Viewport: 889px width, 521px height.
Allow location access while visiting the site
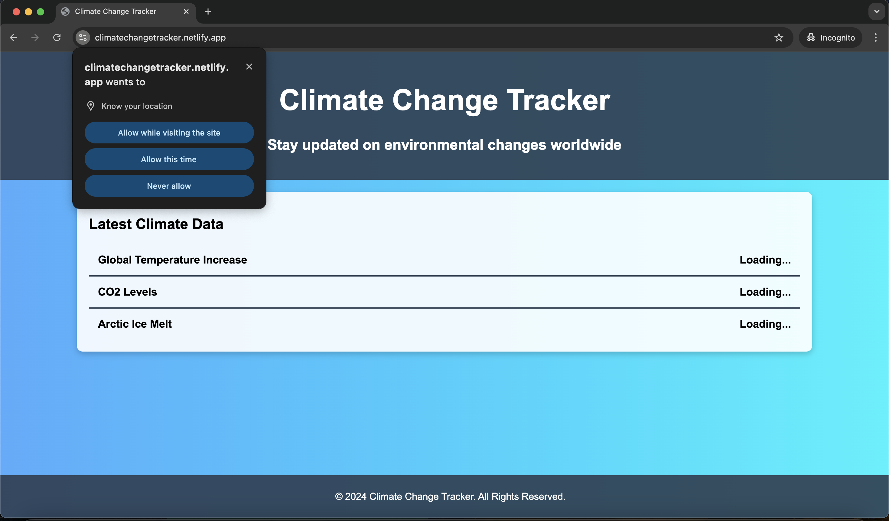(169, 133)
